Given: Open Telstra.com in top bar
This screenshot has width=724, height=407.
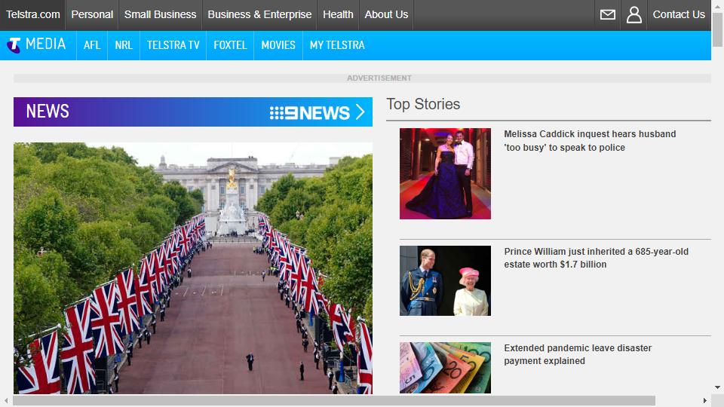Looking at the screenshot, I should click(x=32, y=15).
